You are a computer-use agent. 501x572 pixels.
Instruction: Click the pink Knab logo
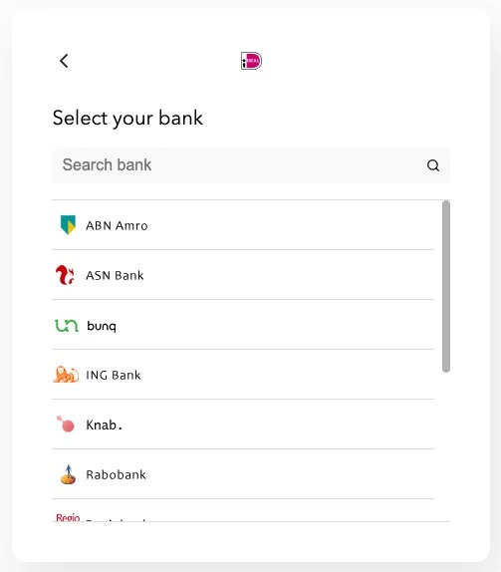[66, 424]
